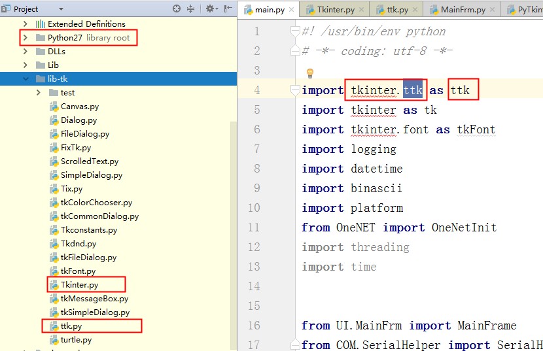Select the lib-tk folder row
Image resolution: width=543 pixels, height=351 pixels.
[x=118, y=78]
